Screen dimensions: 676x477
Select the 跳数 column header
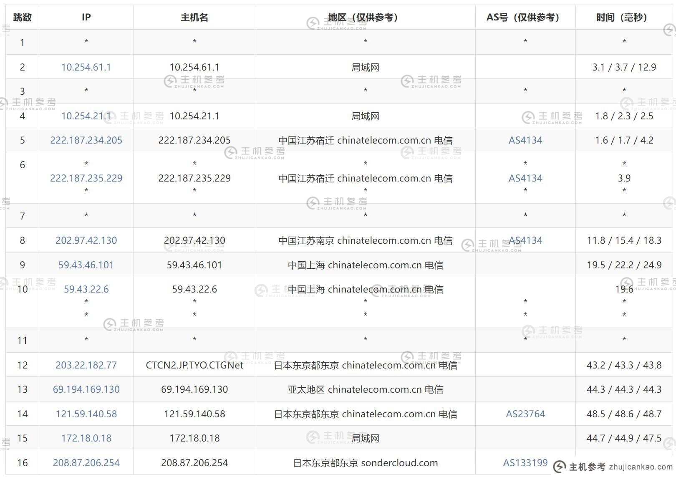[x=22, y=17]
